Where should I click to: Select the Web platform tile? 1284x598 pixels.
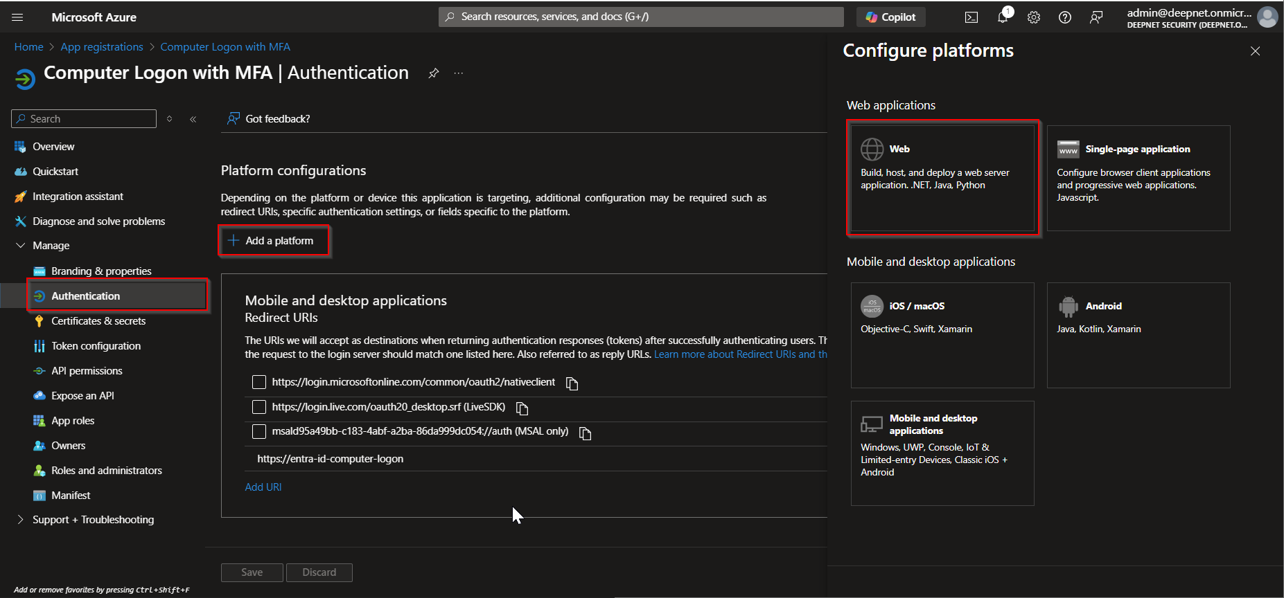tap(942, 178)
